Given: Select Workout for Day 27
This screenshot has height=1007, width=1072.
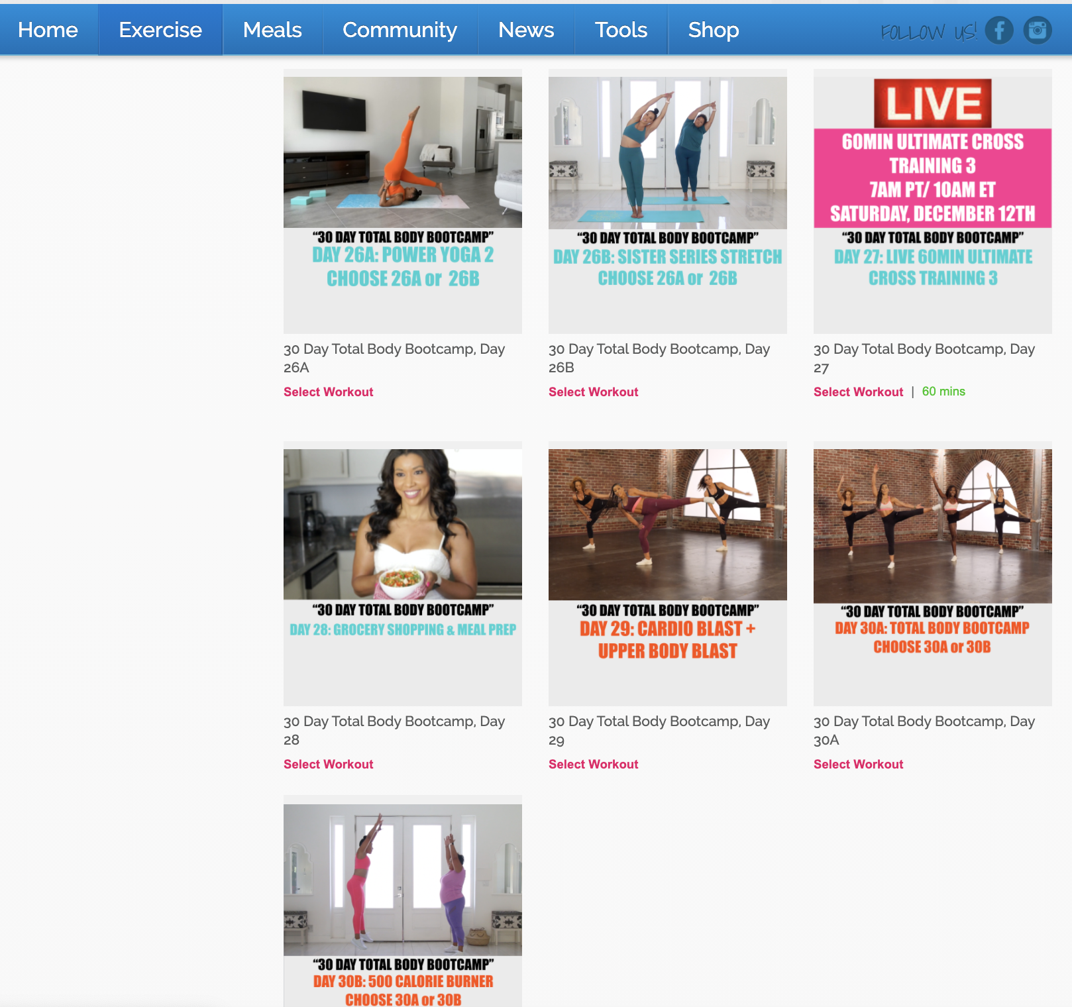Looking at the screenshot, I should point(858,392).
